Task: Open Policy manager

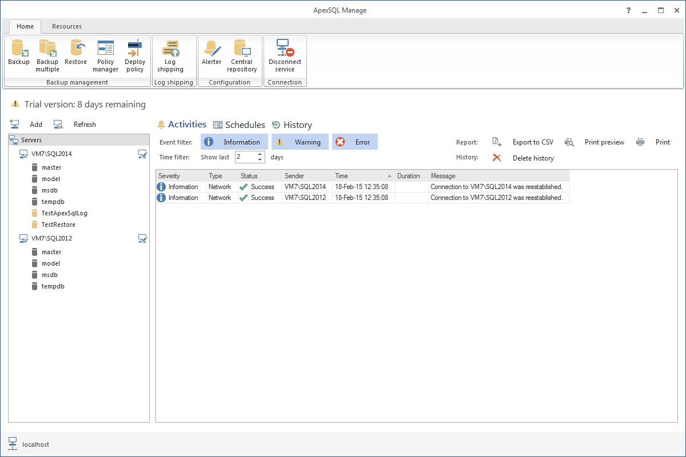Action: (106, 55)
